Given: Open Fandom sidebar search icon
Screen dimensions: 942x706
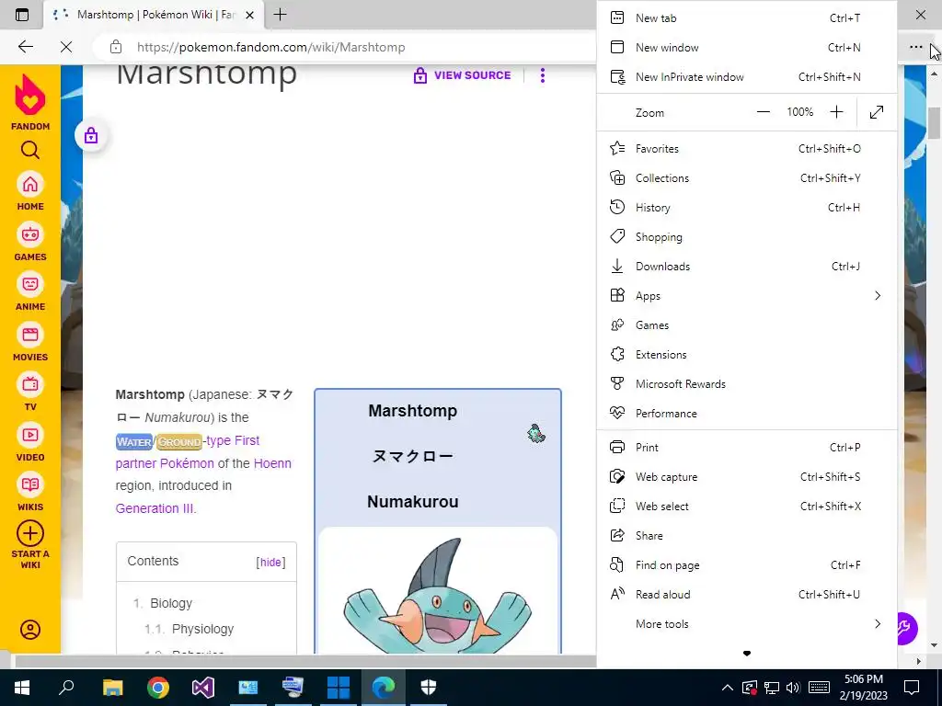Looking at the screenshot, I should (x=30, y=150).
